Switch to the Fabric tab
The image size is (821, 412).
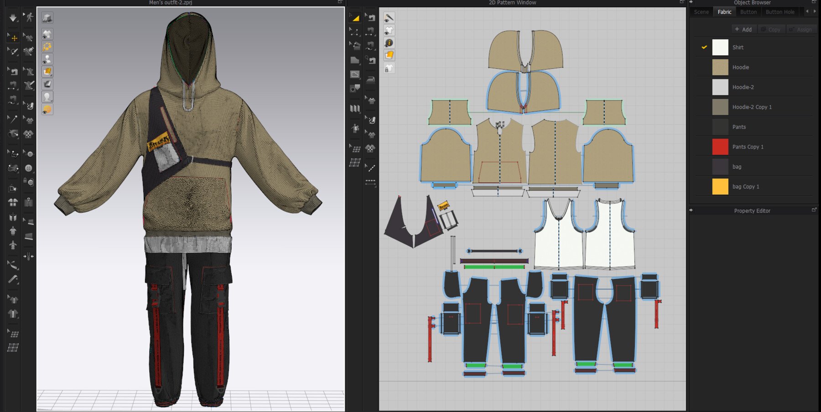tap(724, 12)
